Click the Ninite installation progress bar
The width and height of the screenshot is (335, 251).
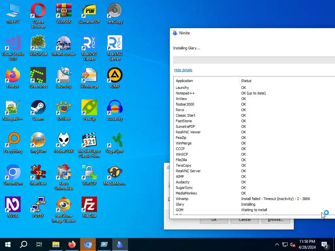click(x=254, y=60)
